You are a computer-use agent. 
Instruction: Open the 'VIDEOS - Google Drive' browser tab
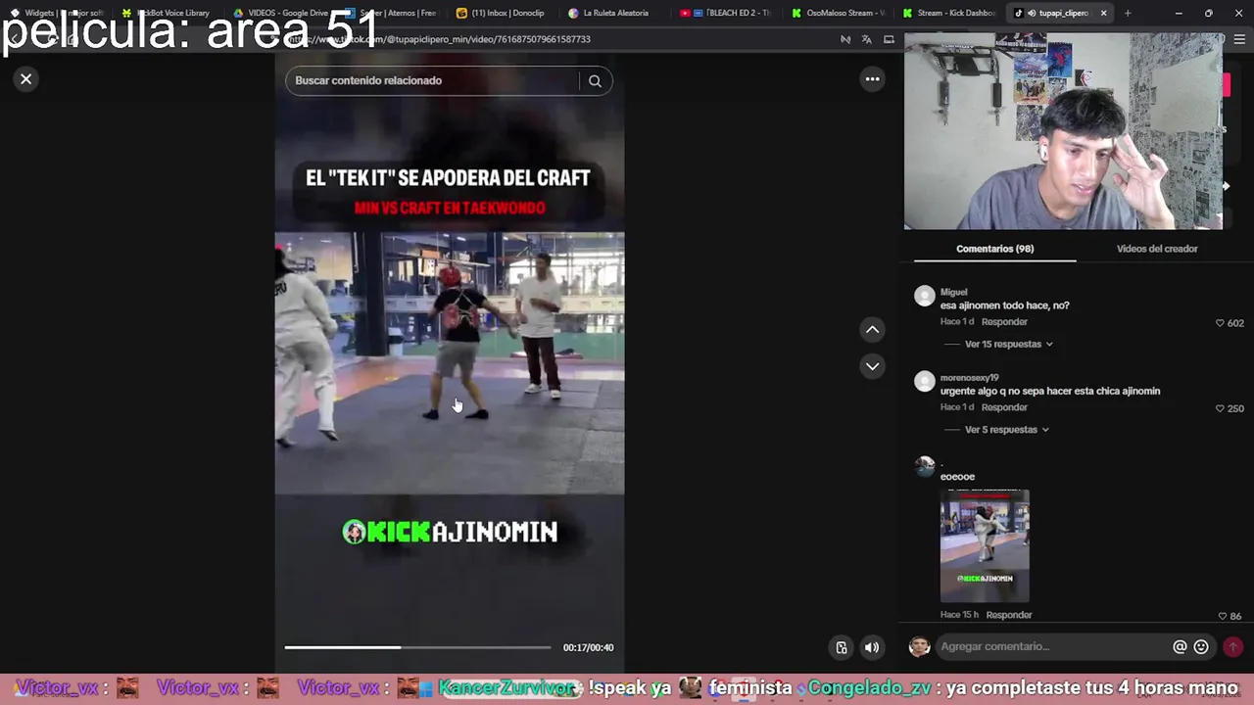click(281, 13)
